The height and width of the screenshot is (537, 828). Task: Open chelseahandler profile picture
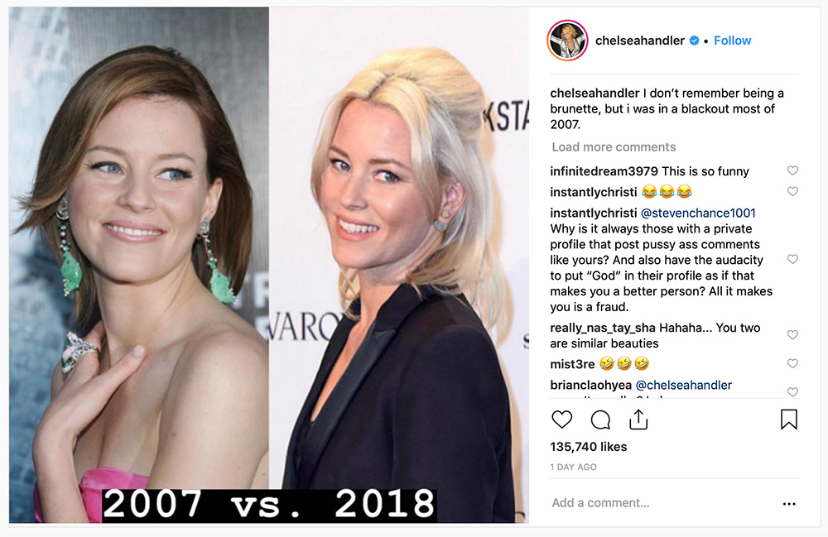(x=568, y=41)
